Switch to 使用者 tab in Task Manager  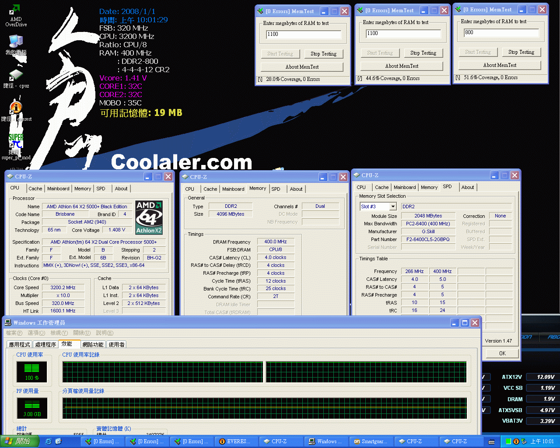point(116,344)
